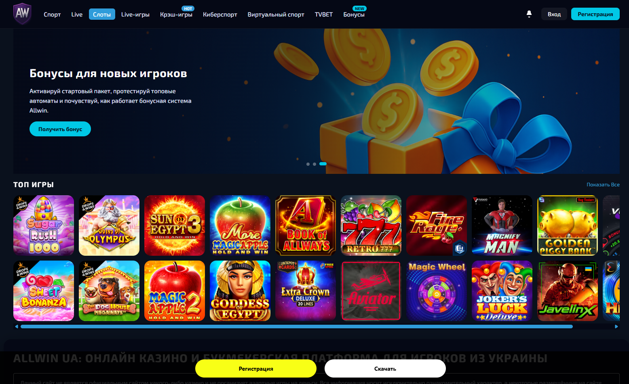Screen dimensions: 629x384
Task: Open Gates of Olympus game tile
Action: (109, 225)
